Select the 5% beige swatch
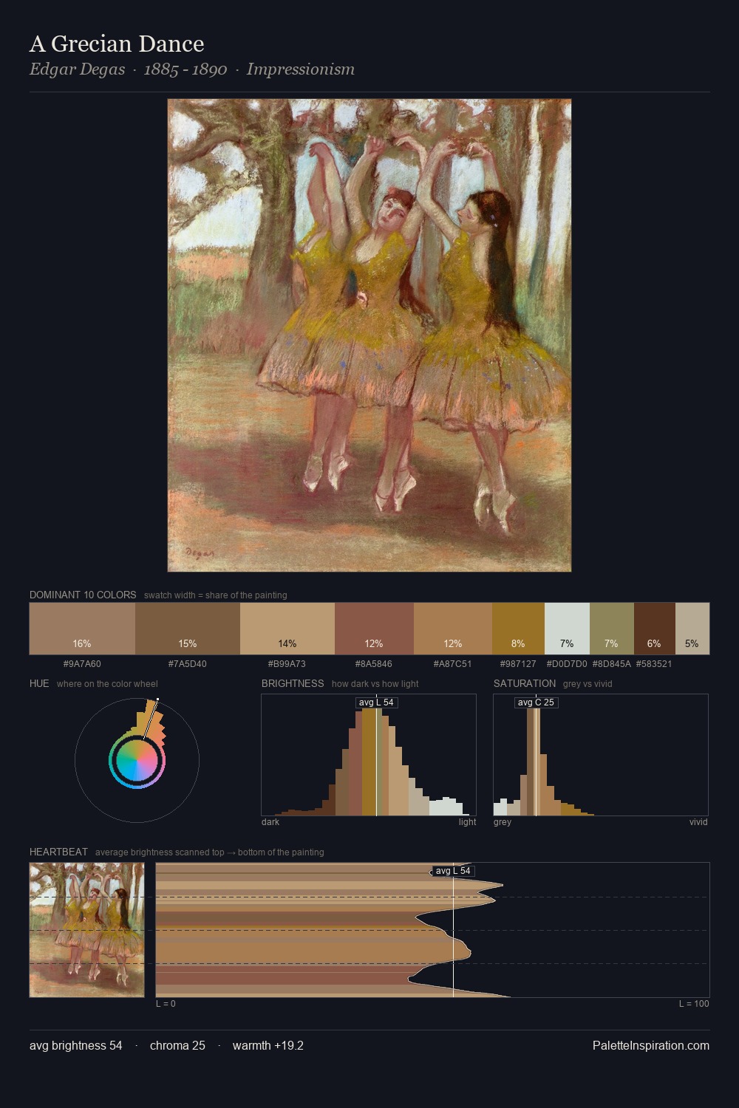 tap(692, 629)
